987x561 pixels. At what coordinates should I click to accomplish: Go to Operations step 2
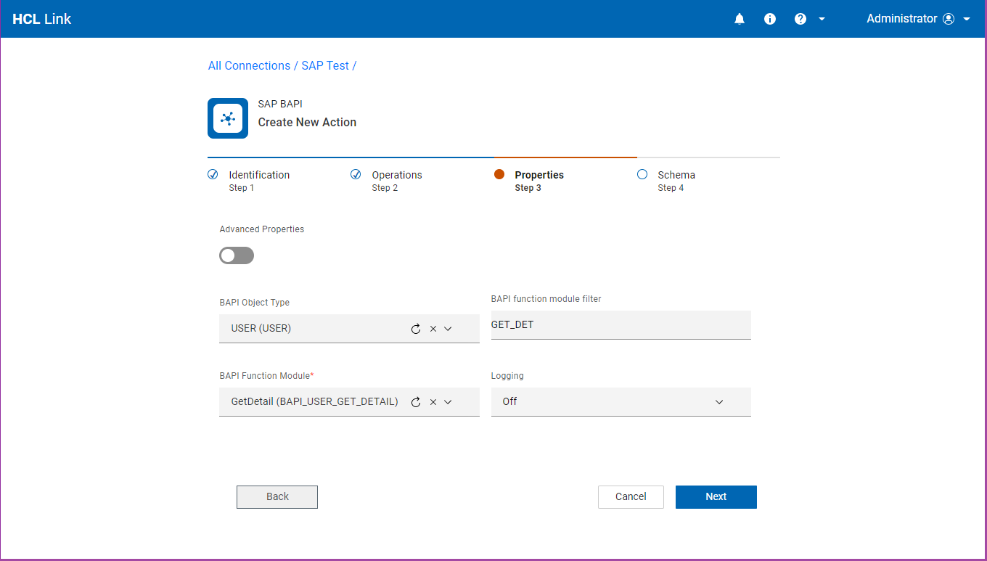[396, 175]
